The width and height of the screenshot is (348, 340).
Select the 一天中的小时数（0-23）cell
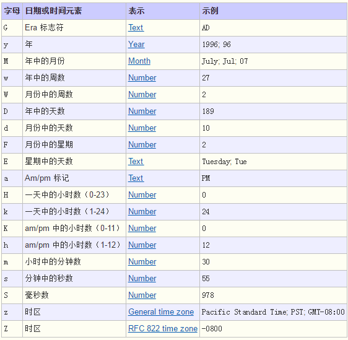(x=74, y=195)
